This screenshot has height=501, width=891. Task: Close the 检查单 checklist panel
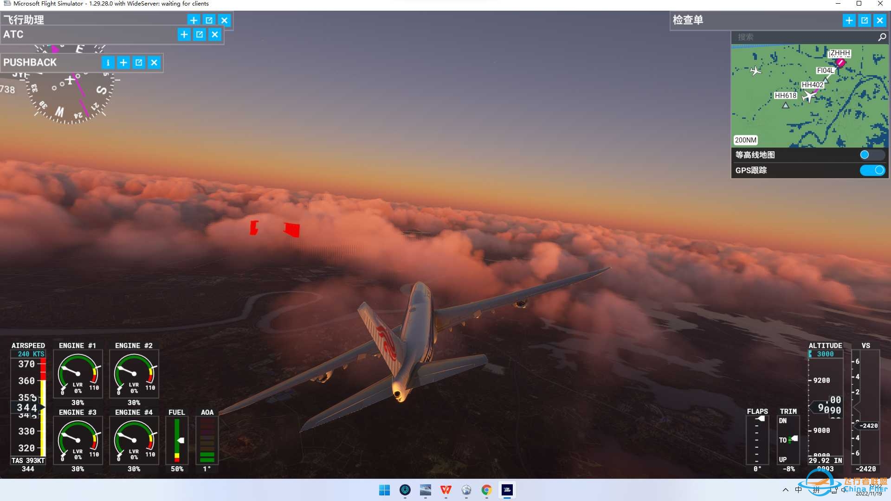tap(879, 20)
